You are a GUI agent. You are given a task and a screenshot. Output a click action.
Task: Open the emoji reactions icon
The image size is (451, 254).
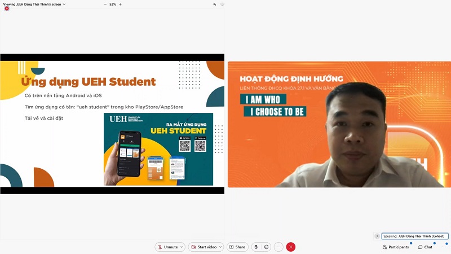pyautogui.click(x=266, y=247)
